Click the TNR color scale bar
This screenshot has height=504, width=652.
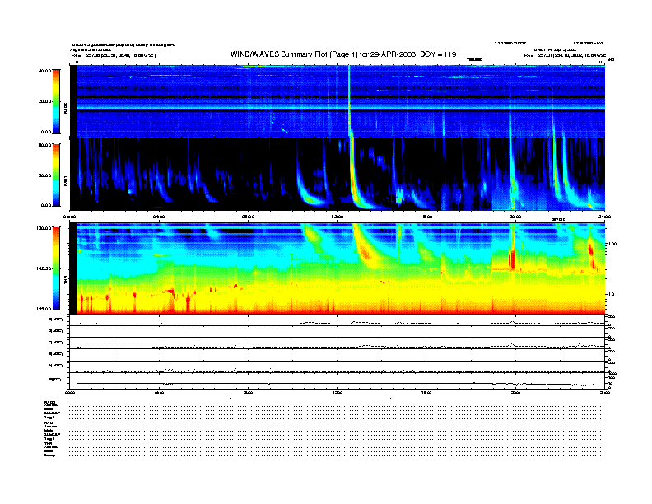click(x=56, y=268)
